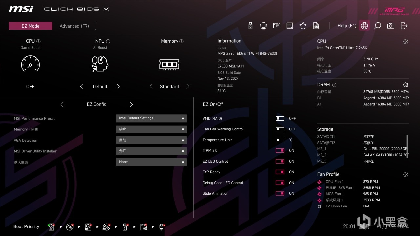Click the left arrow next to NPU Default

pos(81,87)
